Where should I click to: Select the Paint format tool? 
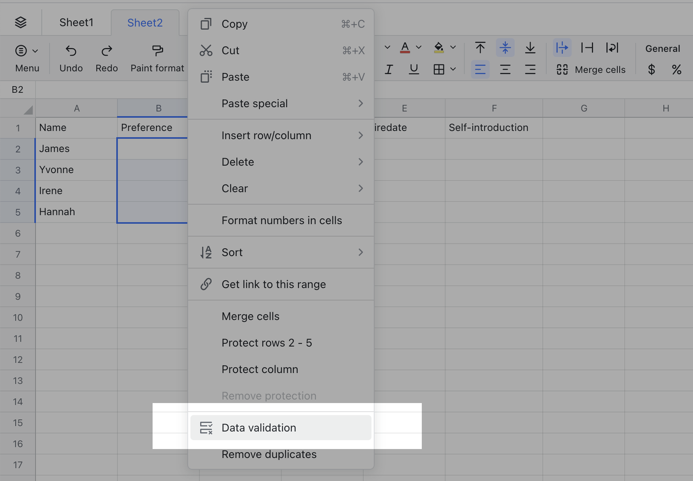pos(157,51)
